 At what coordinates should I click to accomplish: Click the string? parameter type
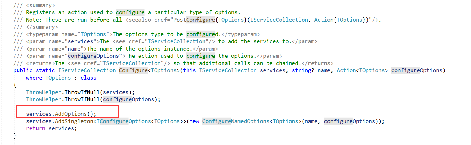tap(303, 70)
